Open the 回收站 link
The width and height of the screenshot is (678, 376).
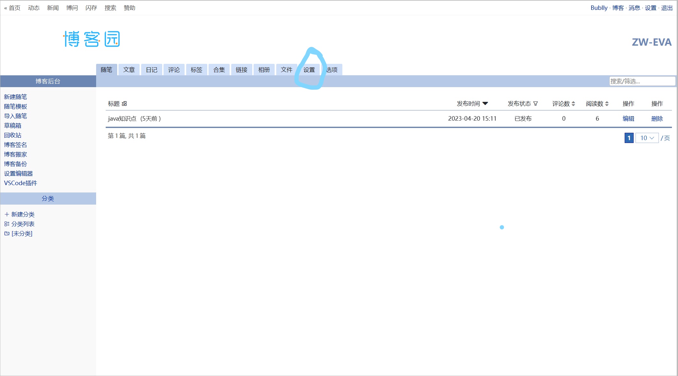coord(12,135)
